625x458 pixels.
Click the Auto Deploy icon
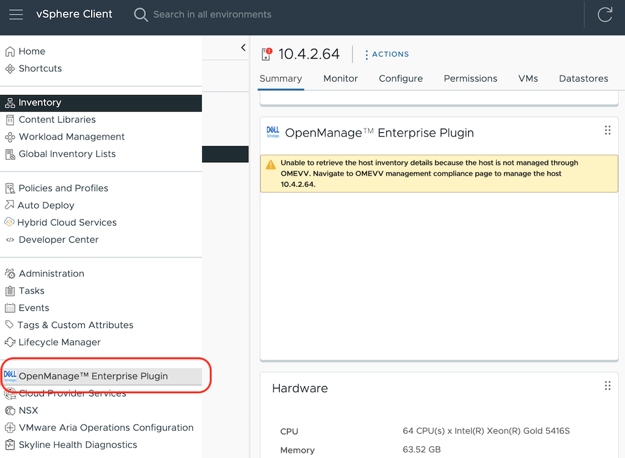pos(9,205)
